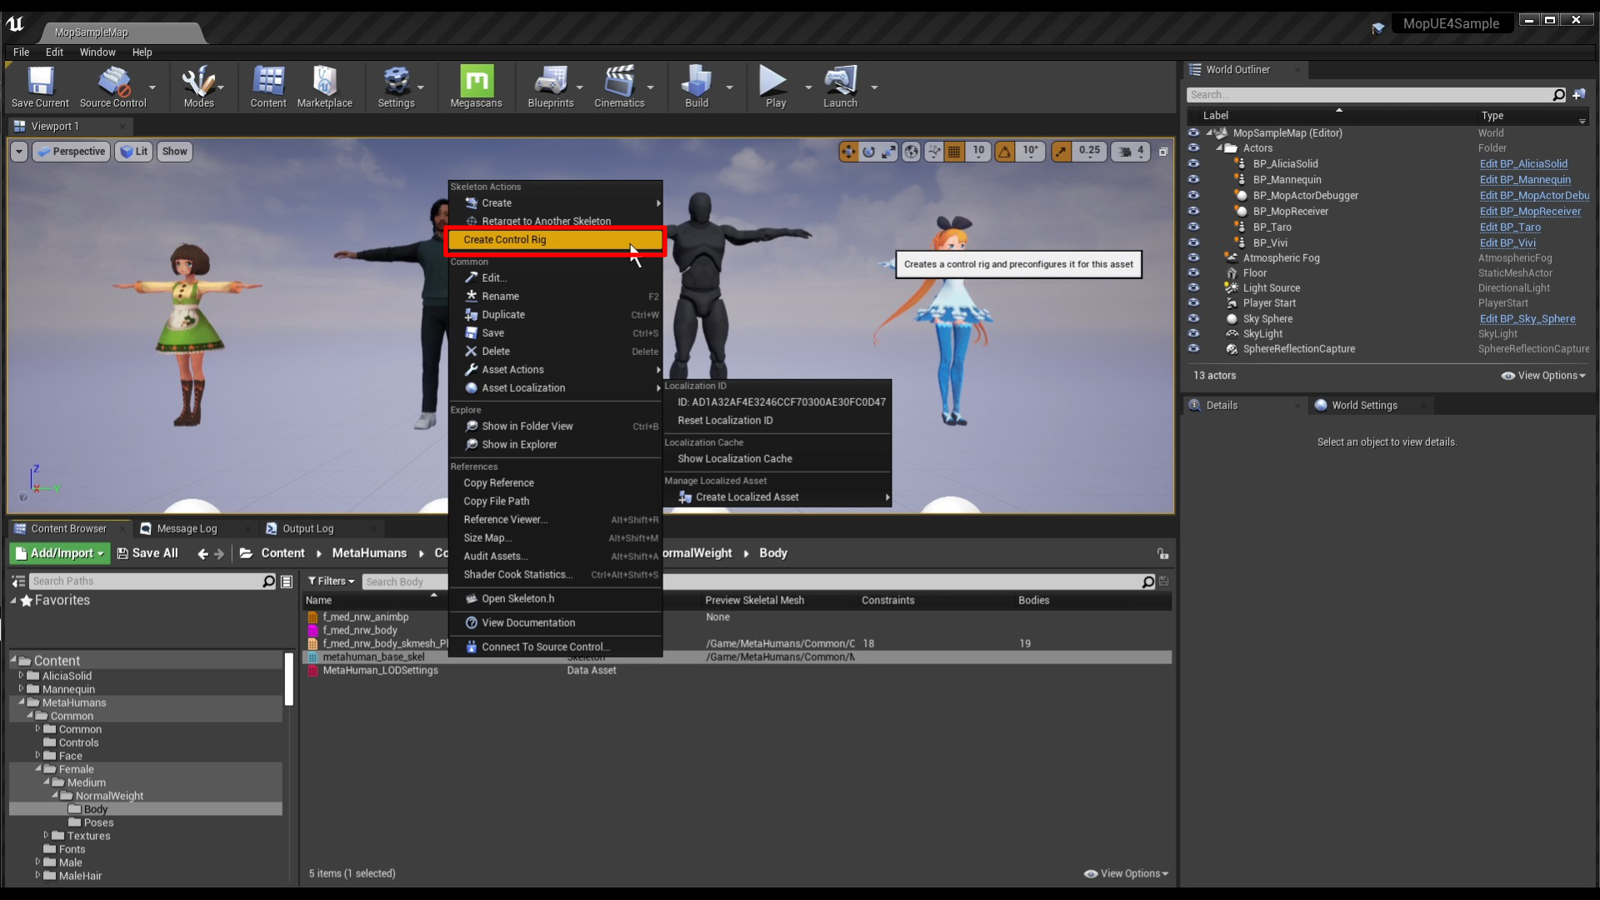Toggle visibility of Atmospheric Fog
Image resolution: width=1600 pixels, height=900 pixels.
(1193, 258)
